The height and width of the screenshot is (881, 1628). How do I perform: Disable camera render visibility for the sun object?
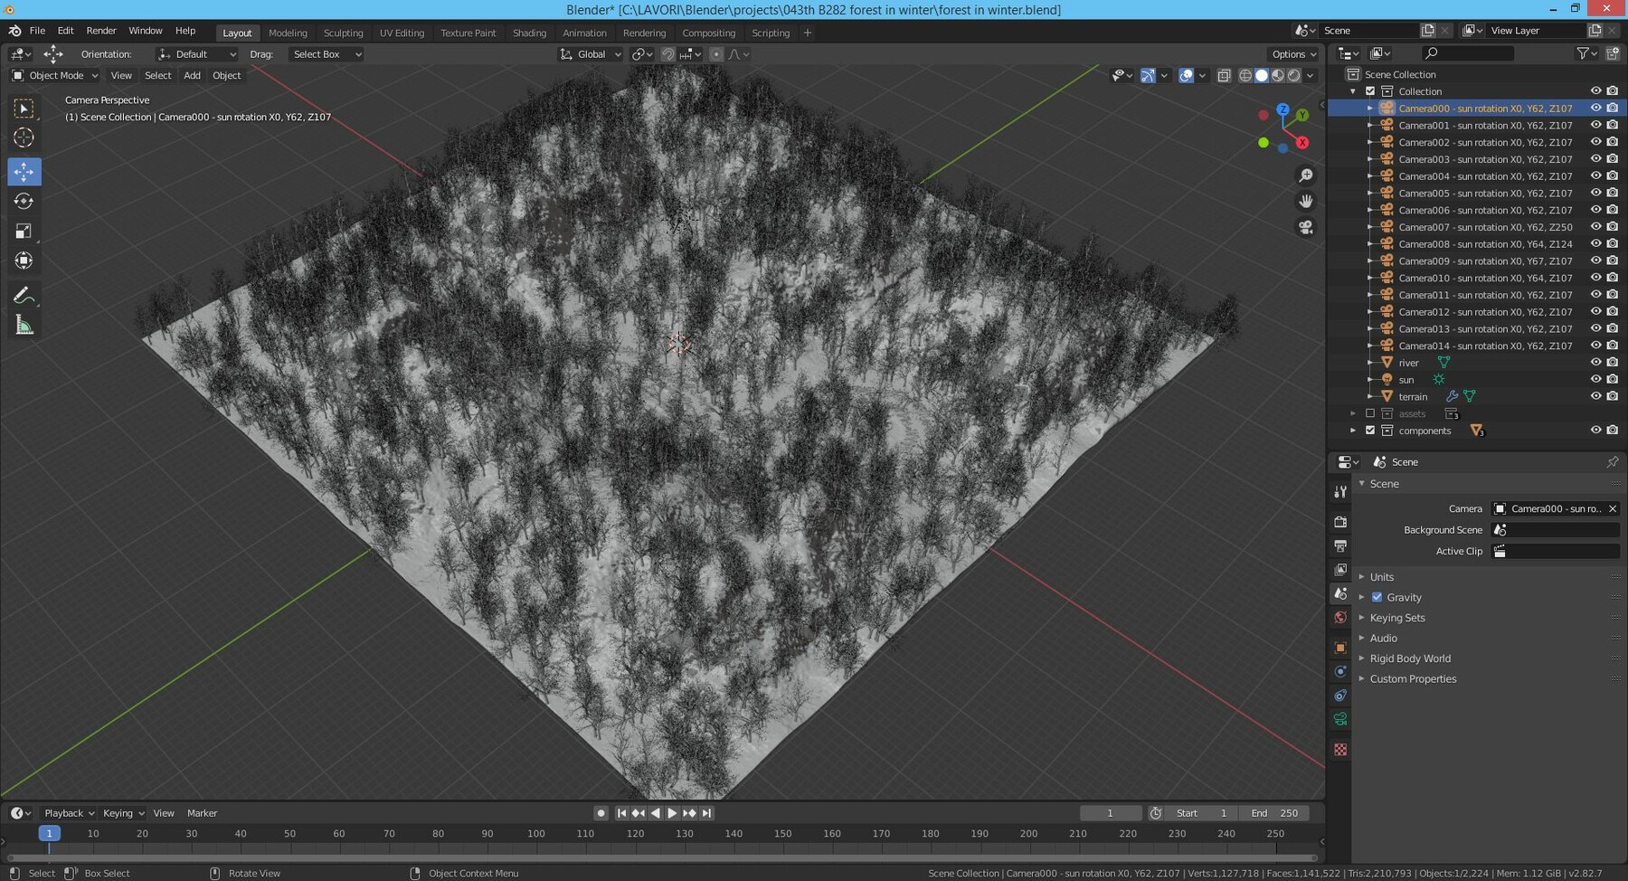[1612, 379]
